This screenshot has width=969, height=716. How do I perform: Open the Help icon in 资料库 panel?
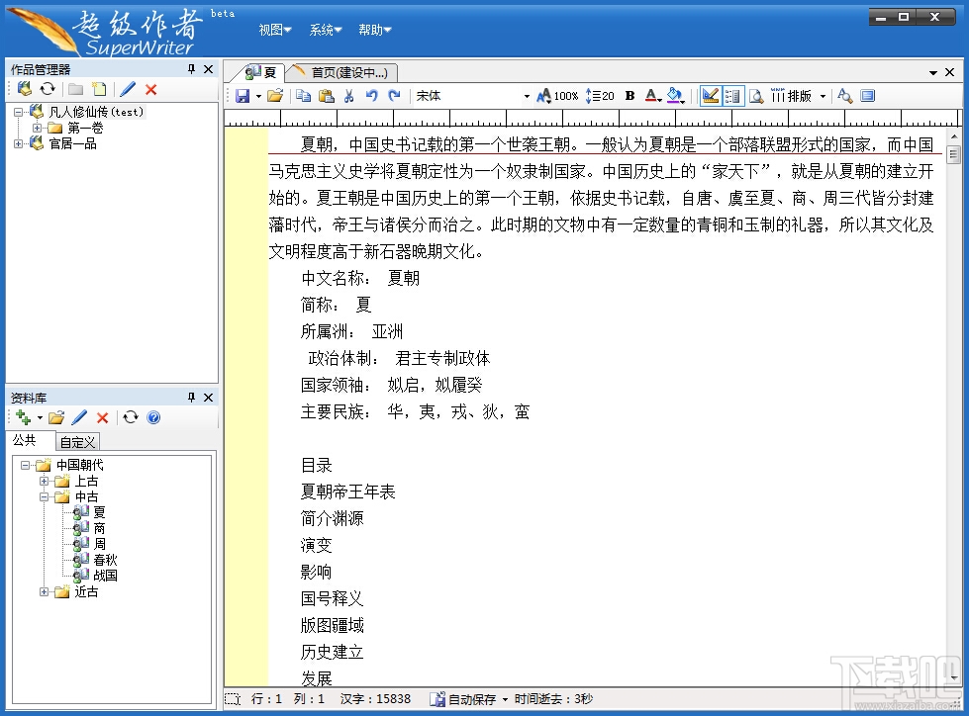point(152,417)
